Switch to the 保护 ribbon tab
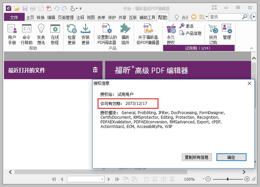This screenshot has height=187, width=260. pos(112,17)
